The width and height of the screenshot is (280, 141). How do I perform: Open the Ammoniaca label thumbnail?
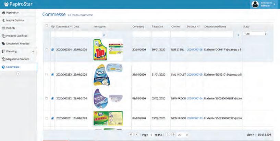[108, 118]
